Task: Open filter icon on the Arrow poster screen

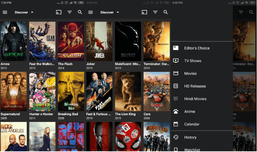Action: coord(70,12)
